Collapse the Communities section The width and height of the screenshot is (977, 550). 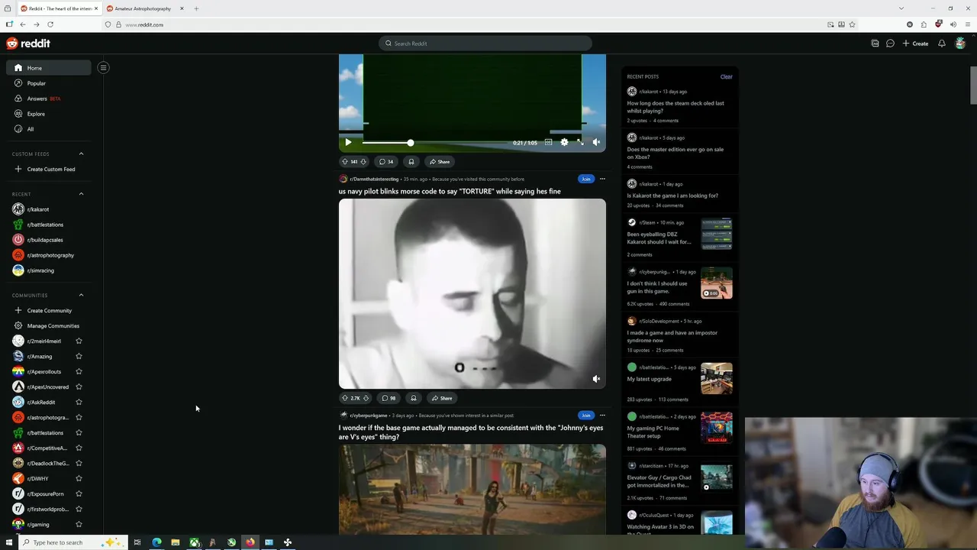81,295
